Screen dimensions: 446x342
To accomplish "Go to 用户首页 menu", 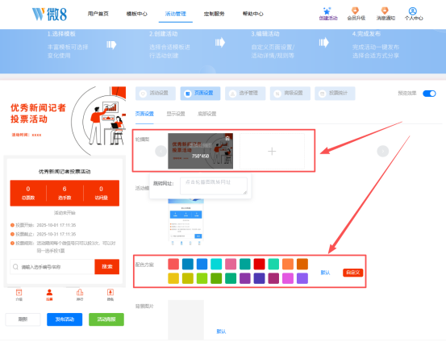I will point(98,14).
